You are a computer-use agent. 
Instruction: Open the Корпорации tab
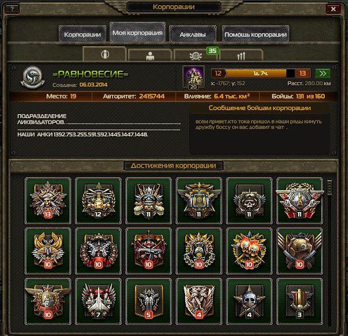coord(82,34)
